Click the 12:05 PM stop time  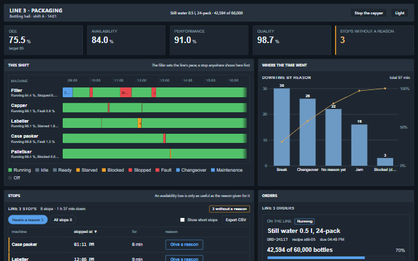[x=84, y=259]
